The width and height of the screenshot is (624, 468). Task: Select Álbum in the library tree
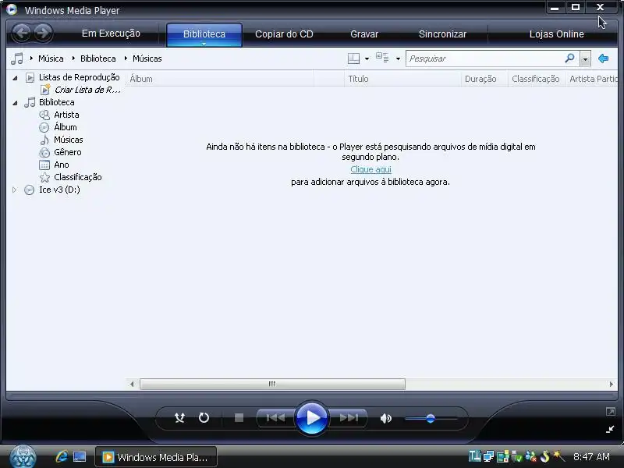66,127
